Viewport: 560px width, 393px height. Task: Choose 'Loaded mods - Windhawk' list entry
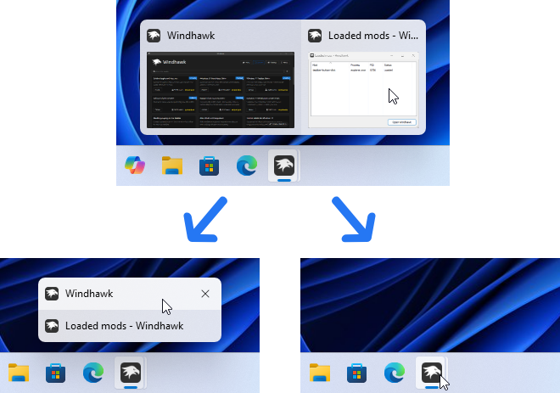124,326
